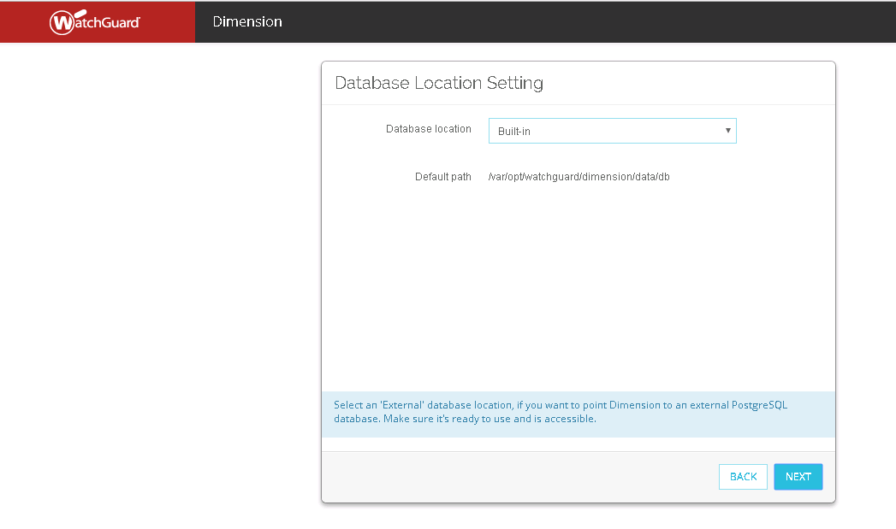Click the /var/opt/watchguard/dimension/data/db path text

pos(579,177)
